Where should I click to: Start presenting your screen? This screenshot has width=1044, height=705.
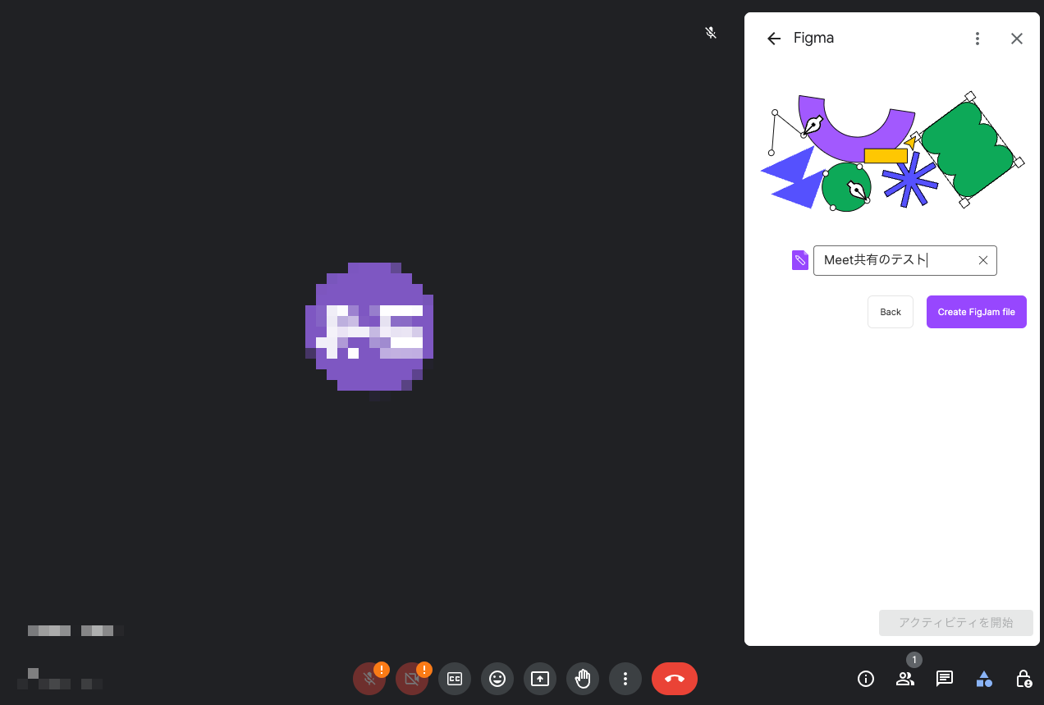point(540,679)
